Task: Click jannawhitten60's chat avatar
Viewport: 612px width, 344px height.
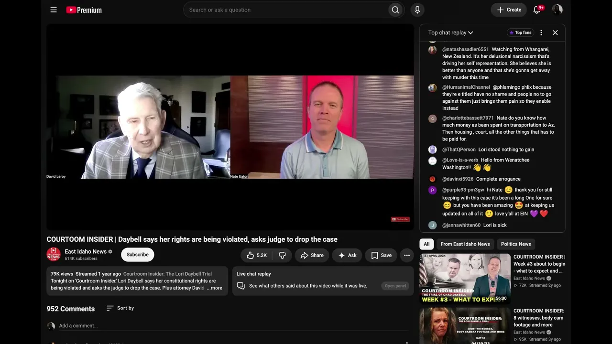Action: point(432,225)
